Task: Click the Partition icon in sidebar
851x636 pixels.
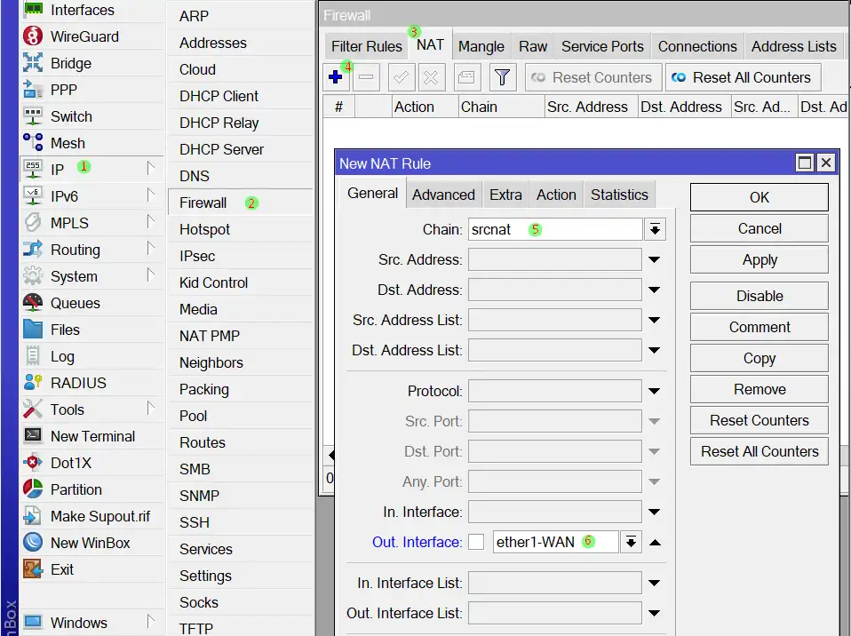Action: (33, 489)
